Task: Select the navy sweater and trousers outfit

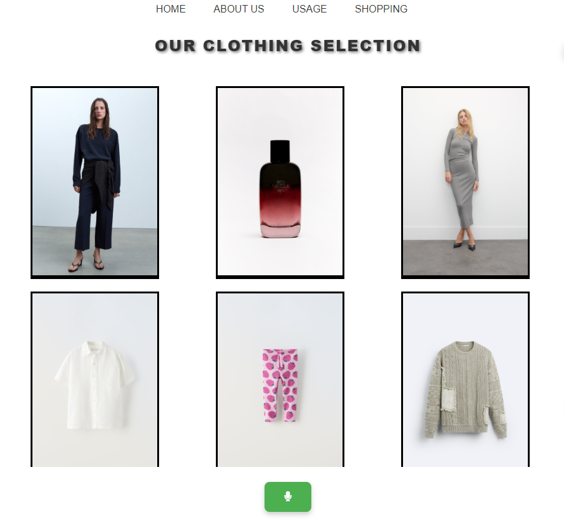Action: point(95,182)
